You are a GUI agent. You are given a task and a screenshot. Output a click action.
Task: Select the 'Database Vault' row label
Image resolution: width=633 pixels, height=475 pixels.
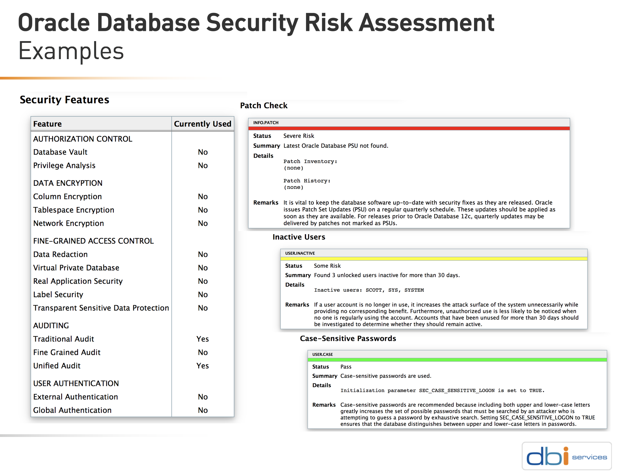click(60, 152)
